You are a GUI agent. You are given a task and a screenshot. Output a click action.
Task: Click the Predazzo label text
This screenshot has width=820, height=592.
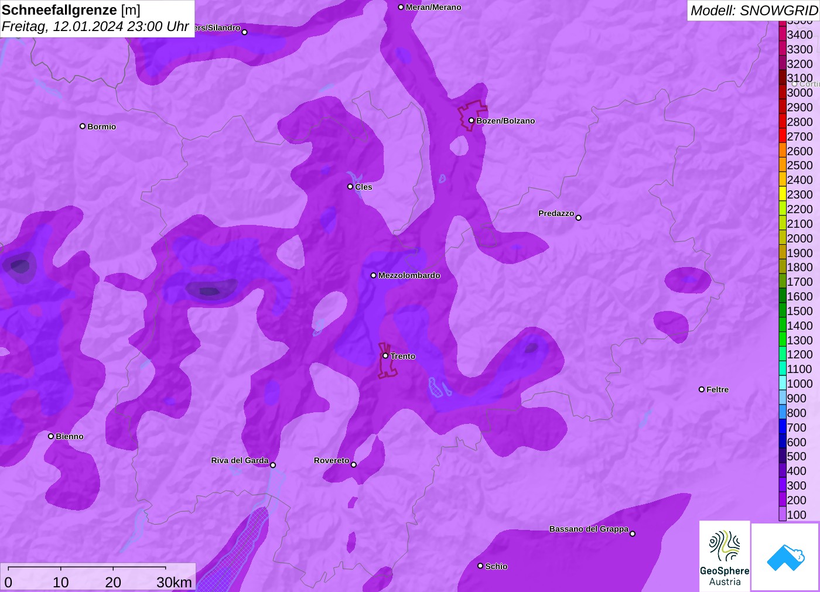556,213
